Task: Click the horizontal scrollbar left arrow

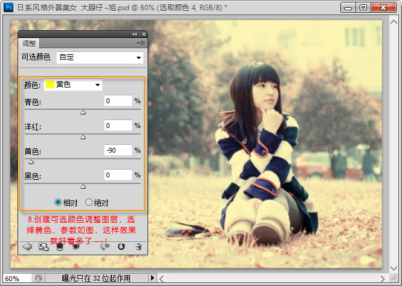Action: (x=161, y=279)
